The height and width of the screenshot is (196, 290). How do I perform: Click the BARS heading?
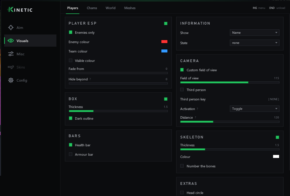point(75,136)
